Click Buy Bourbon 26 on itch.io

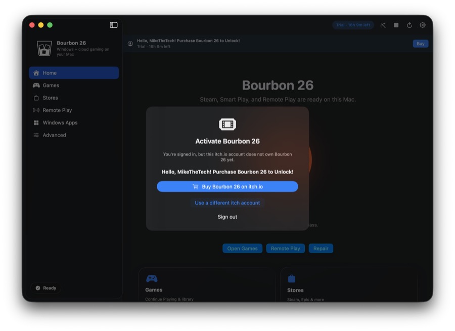tap(227, 187)
